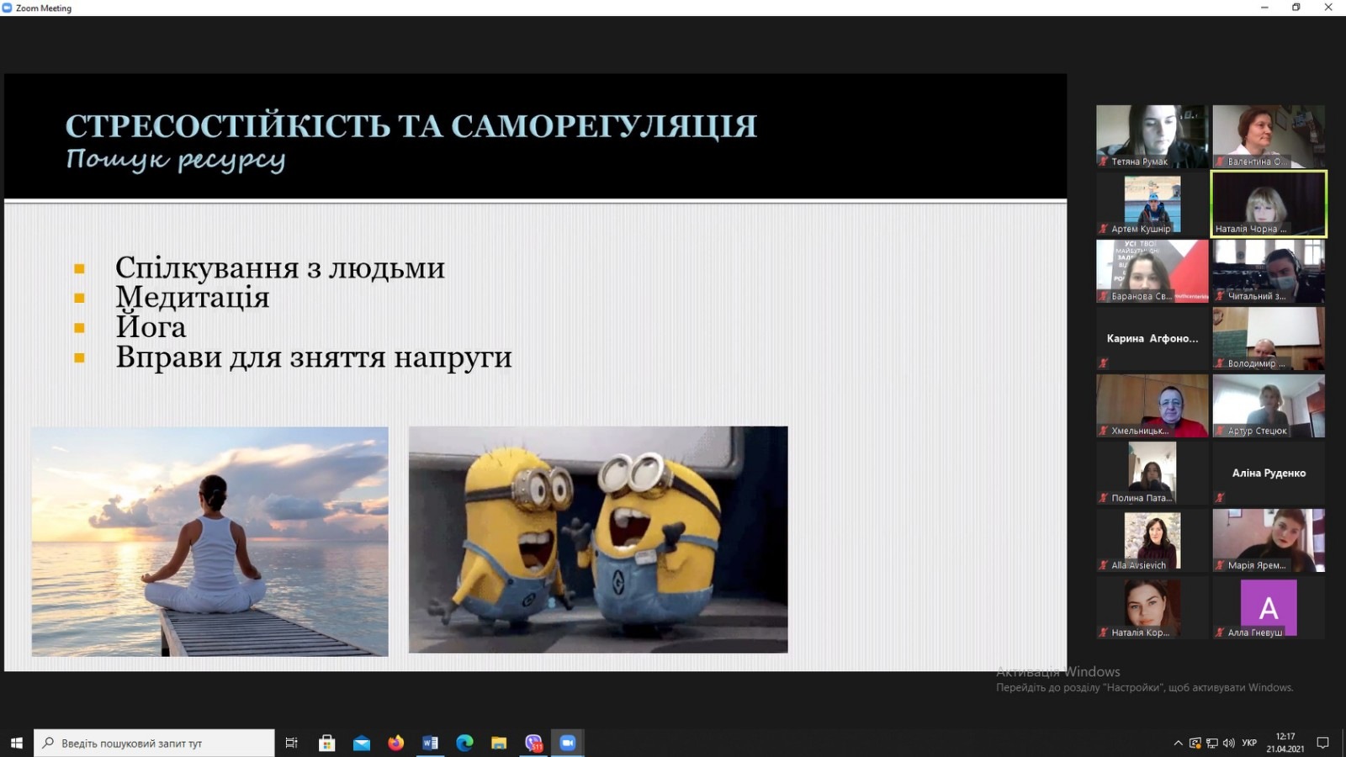Screen dimensions: 1346x757
Task: Open the network status tray icon
Action: pos(1212,743)
